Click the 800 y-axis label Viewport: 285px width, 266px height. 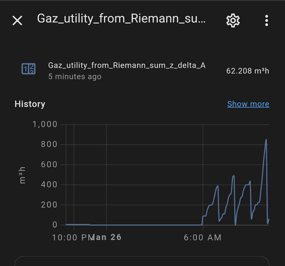(49, 144)
